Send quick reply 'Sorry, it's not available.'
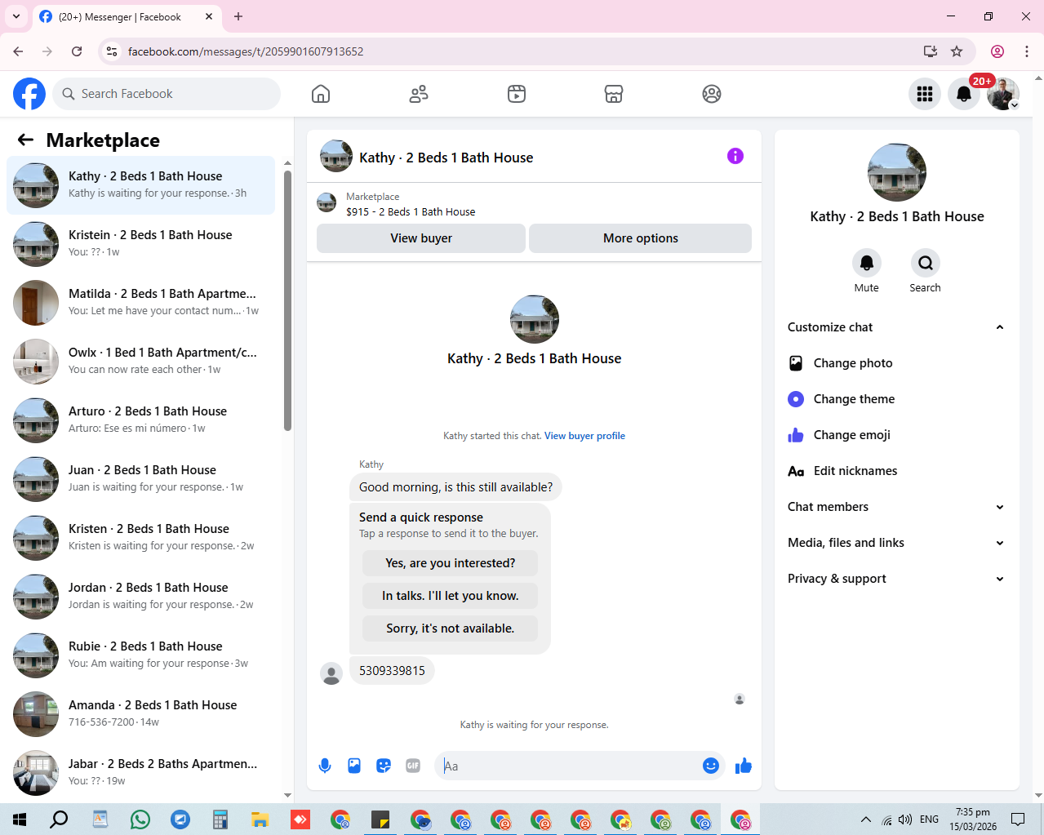This screenshot has height=835, width=1044. click(451, 628)
